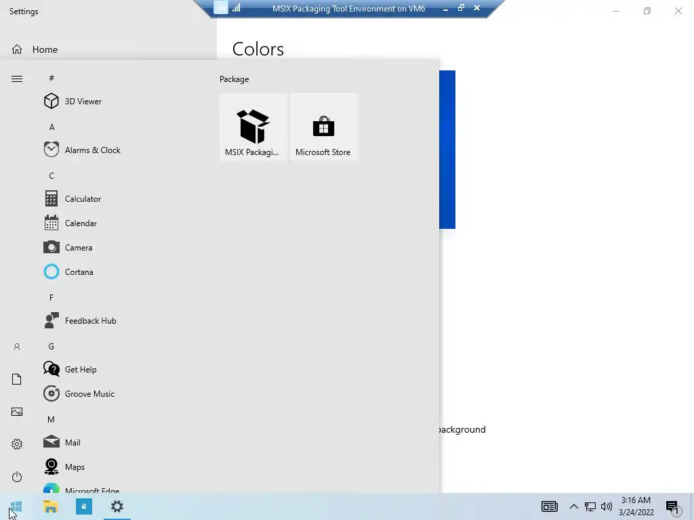Click the Power button in Start
694x520 pixels.
[x=17, y=477]
